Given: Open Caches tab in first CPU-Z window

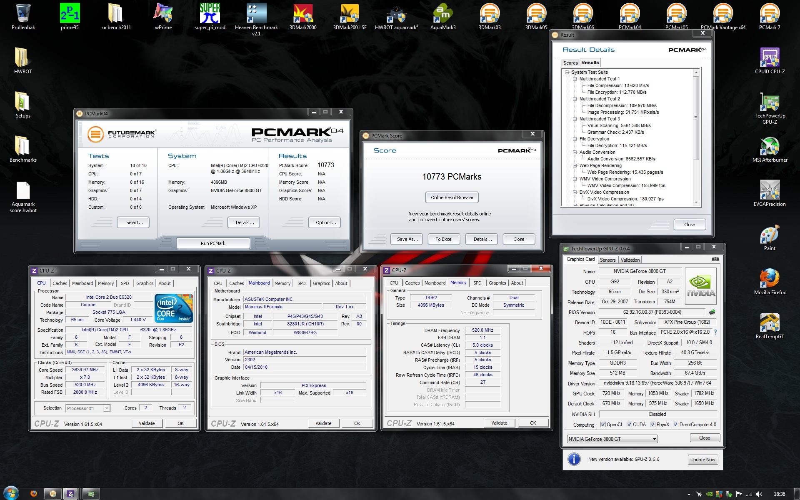Looking at the screenshot, I should point(60,283).
